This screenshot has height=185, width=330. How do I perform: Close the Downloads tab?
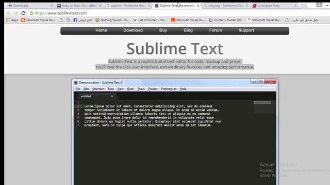[x=52, y=6]
